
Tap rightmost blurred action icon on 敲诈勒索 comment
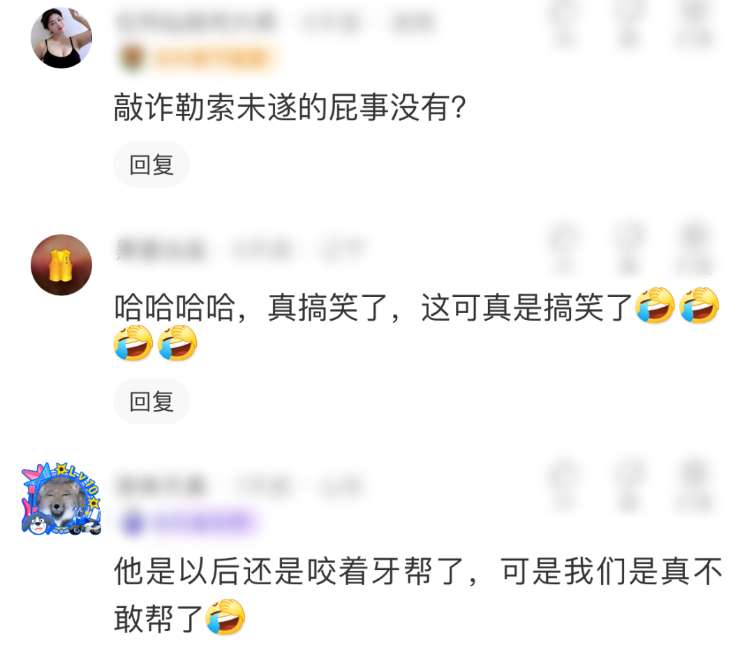693,24
